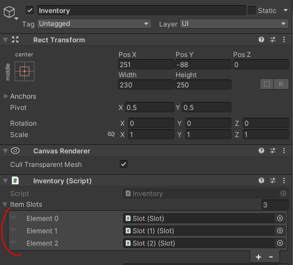Select the Element 1 label
This screenshot has width=293, height=265.
(x=42, y=231)
